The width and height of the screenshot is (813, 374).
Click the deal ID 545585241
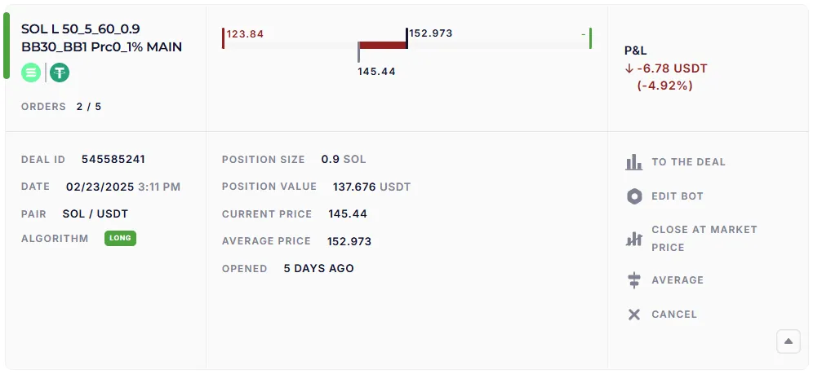[113, 160]
